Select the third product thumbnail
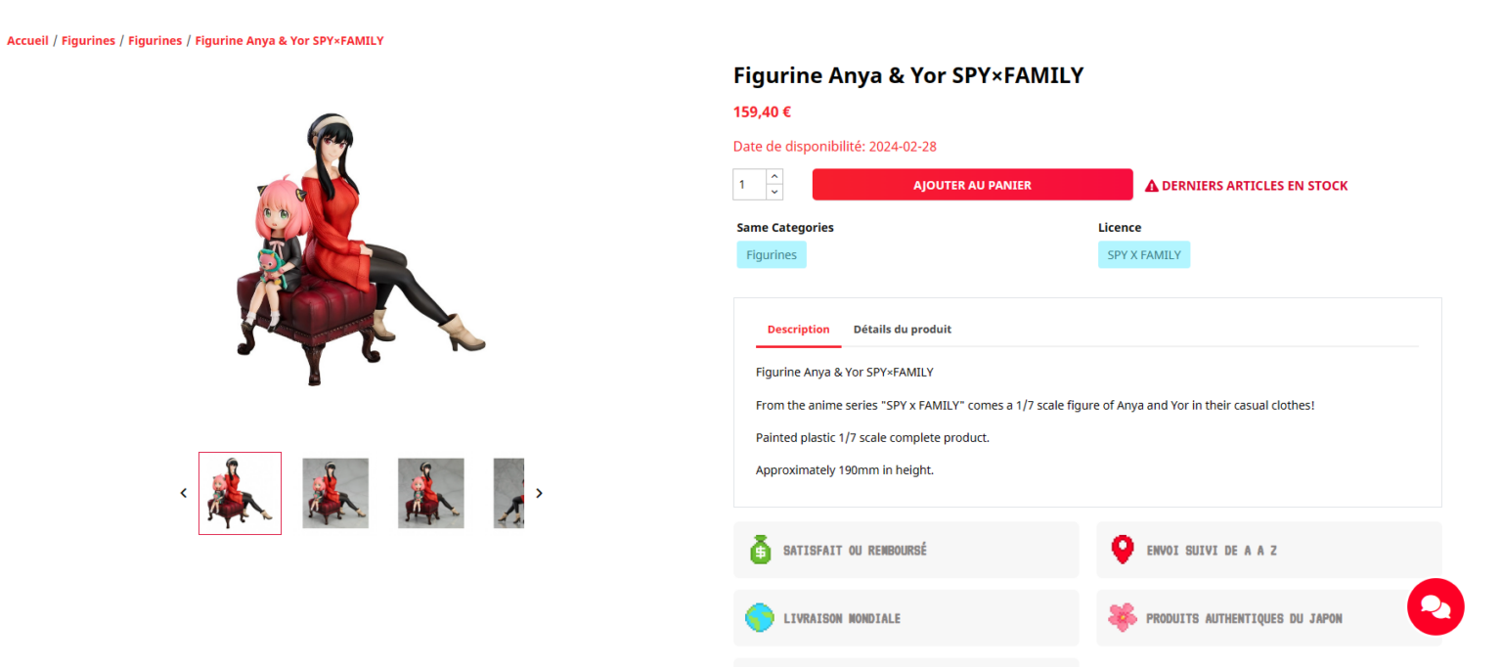 pos(431,493)
